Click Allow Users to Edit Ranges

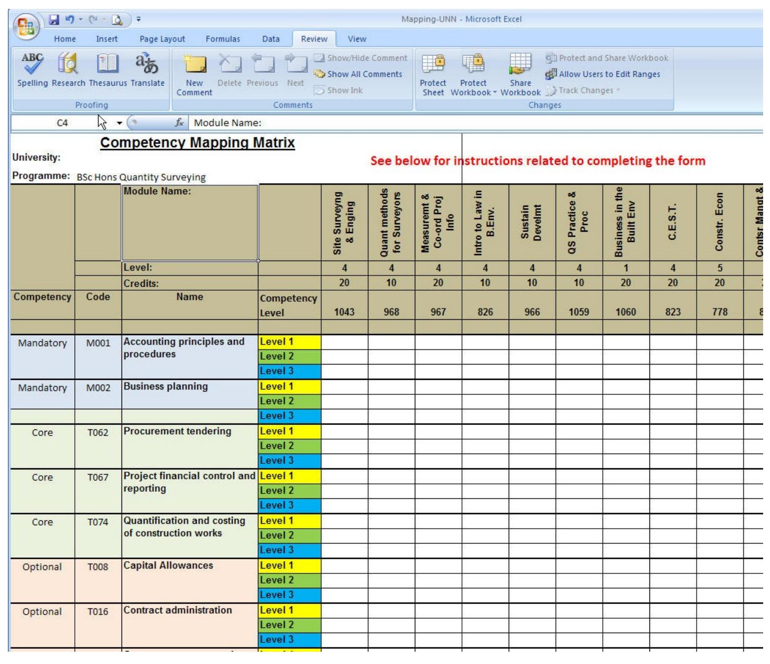coord(603,74)
